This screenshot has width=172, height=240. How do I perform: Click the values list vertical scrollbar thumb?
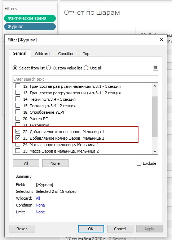pyautogui.click(x=155, y=117)
